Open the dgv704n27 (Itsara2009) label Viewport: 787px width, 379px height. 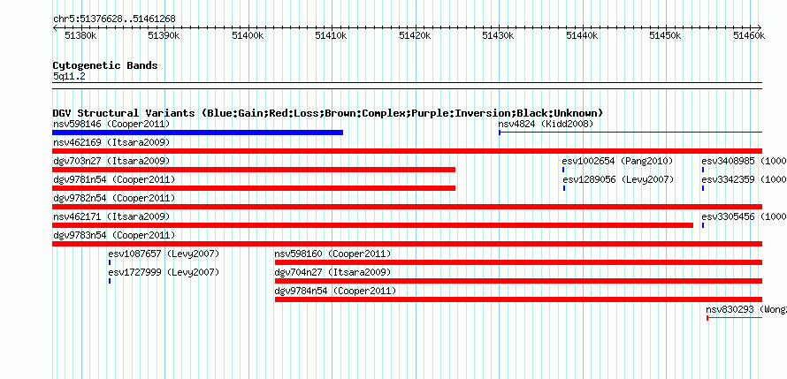tap(332, 272)
